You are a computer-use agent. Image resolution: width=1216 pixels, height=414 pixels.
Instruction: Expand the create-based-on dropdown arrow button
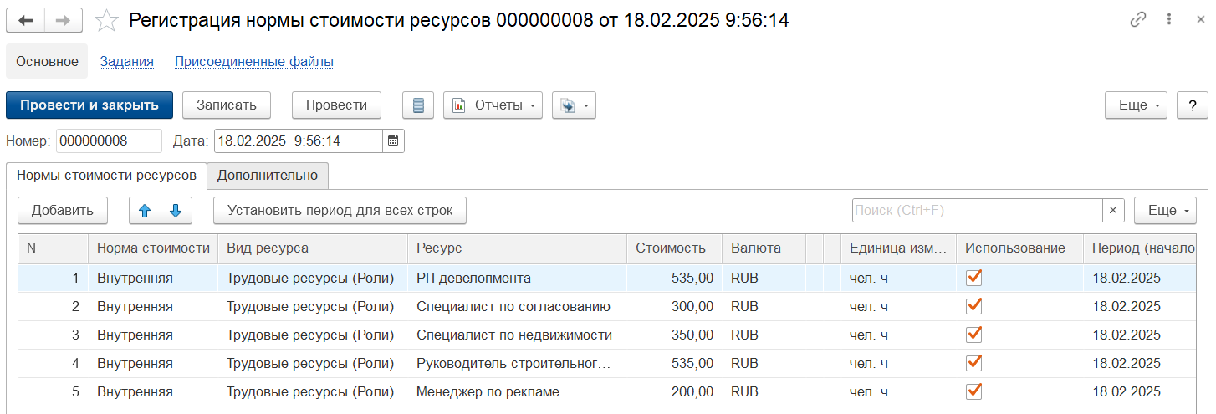click(x=574, y=105)
